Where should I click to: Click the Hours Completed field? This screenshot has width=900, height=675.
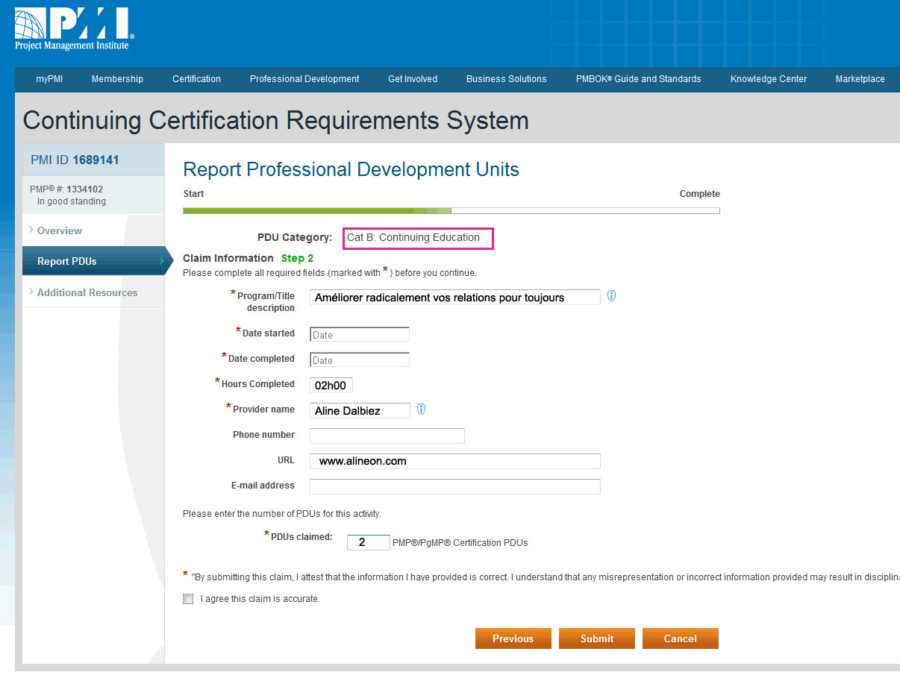[x=331, y=386]
